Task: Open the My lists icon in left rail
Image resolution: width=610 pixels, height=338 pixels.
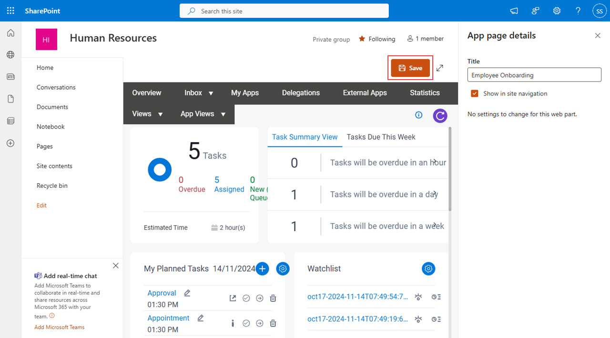Action: pyautogui.click(x=10, y=121)
